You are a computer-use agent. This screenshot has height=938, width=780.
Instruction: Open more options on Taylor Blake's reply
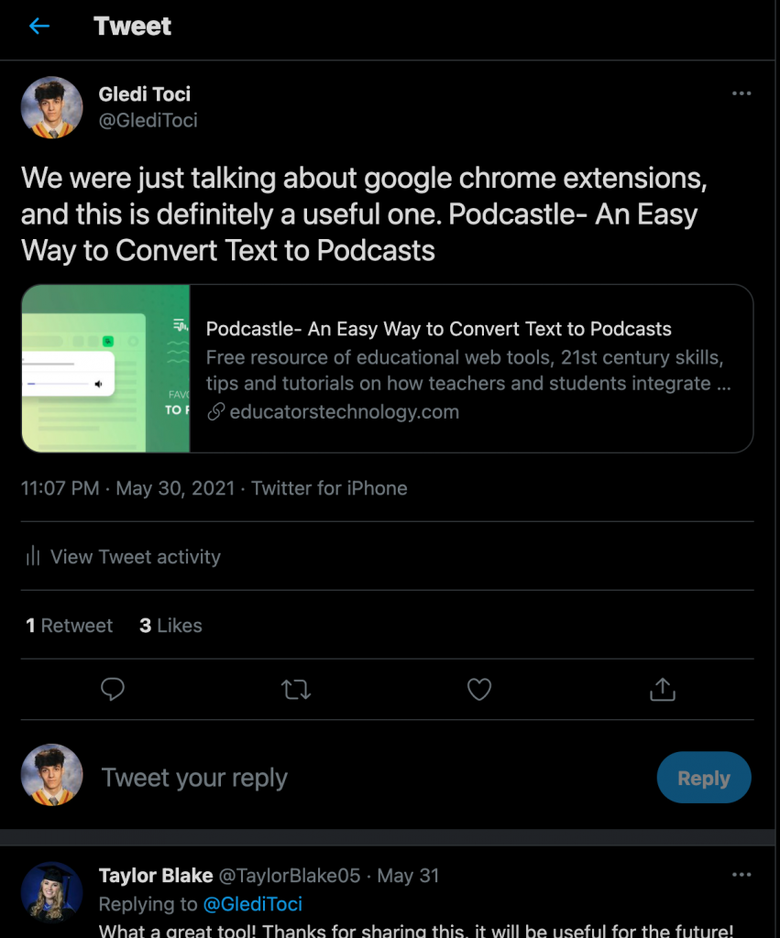(x=742, y=875)
